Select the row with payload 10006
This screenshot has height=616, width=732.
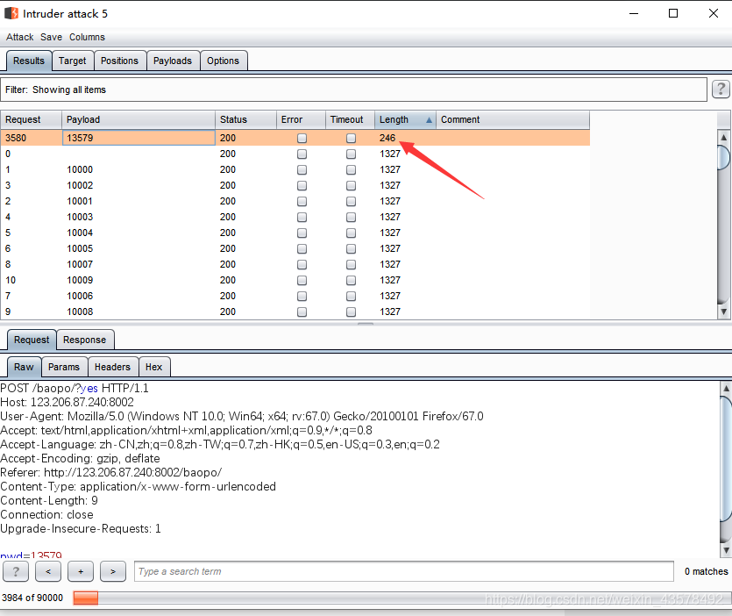click(295, 296)
